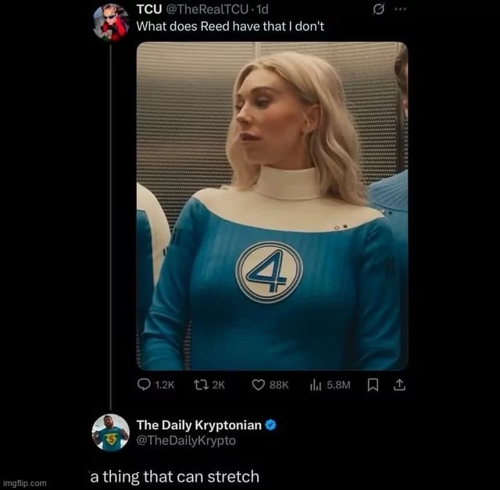Viewport: 500px width, 490px height.
Task: Click the 88K likes count
Action: (x=279, y=385)
